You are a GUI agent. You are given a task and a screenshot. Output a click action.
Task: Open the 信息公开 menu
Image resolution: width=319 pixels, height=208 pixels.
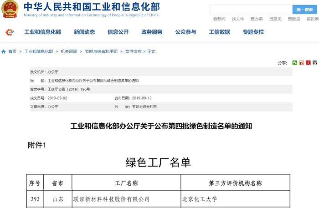click(x=118, y=32)
